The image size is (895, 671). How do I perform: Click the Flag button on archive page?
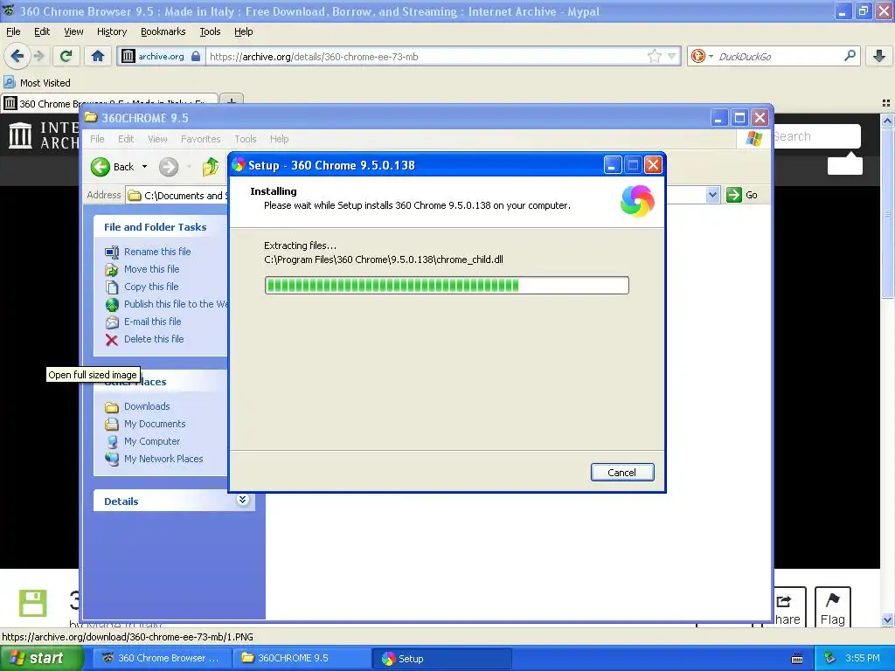click(832, 608)
